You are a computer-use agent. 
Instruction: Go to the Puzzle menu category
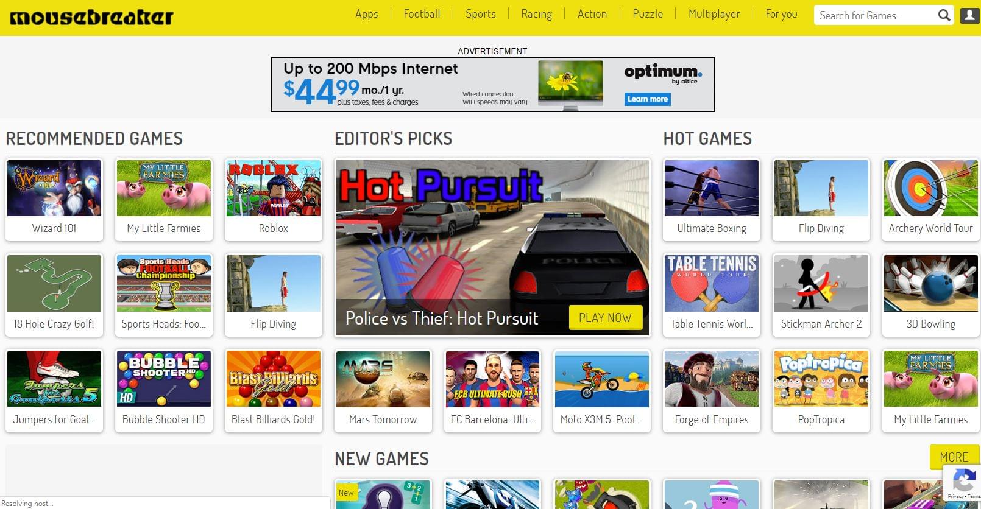pyautogui.click(x=648, y=14)
